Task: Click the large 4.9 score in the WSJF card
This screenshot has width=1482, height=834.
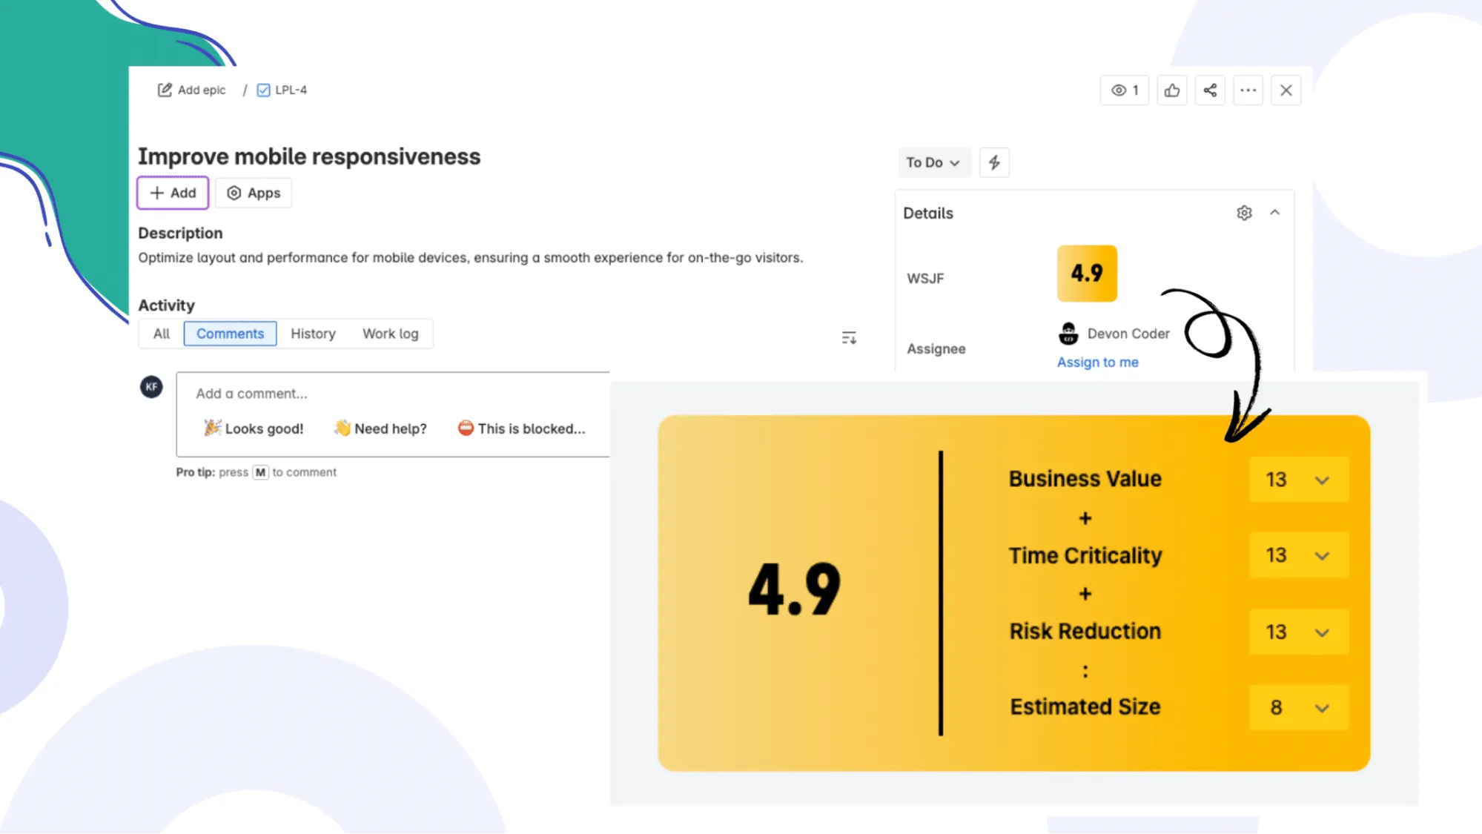Action: (794, 590)
